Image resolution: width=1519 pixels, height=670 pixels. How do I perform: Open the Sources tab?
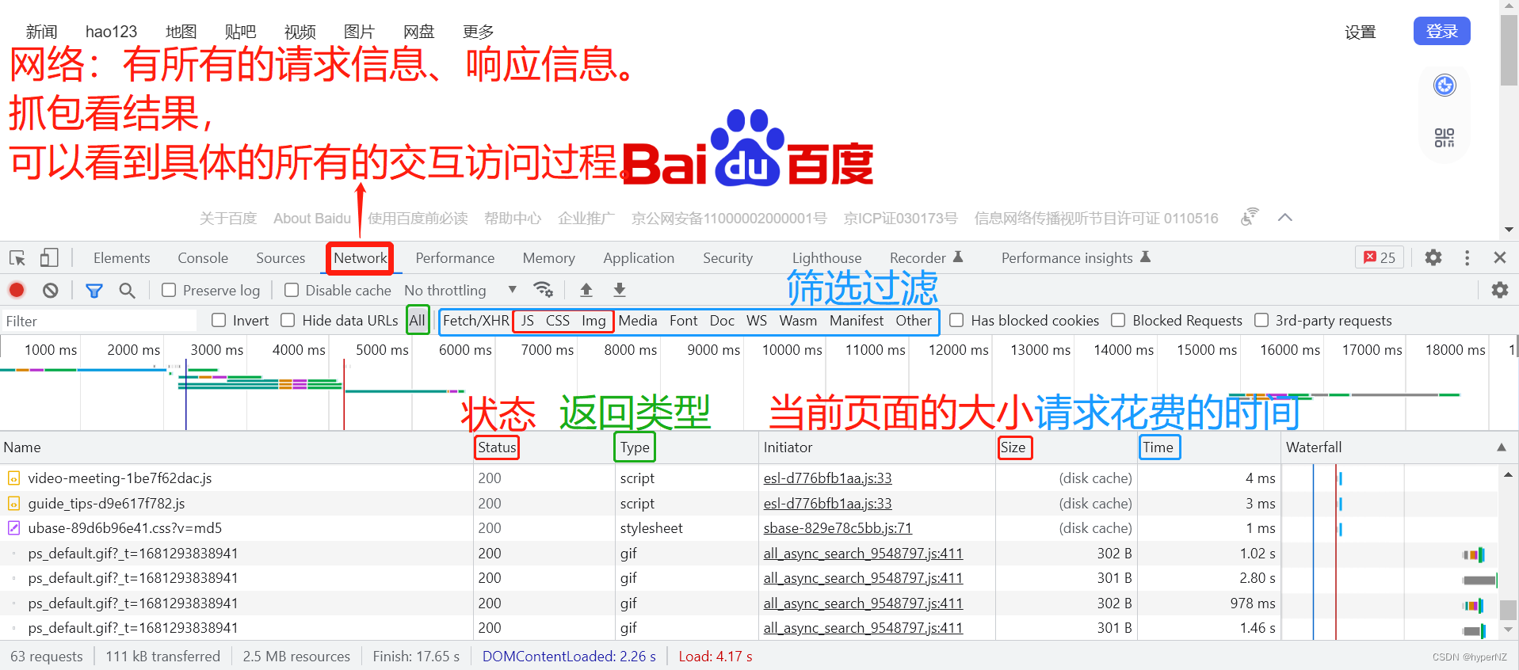[281, 258]
